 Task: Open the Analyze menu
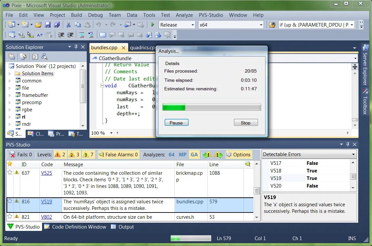184,15
